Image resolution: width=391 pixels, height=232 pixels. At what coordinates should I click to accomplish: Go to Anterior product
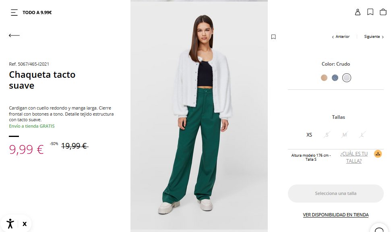pyautogui.click(x=341, y=37)
